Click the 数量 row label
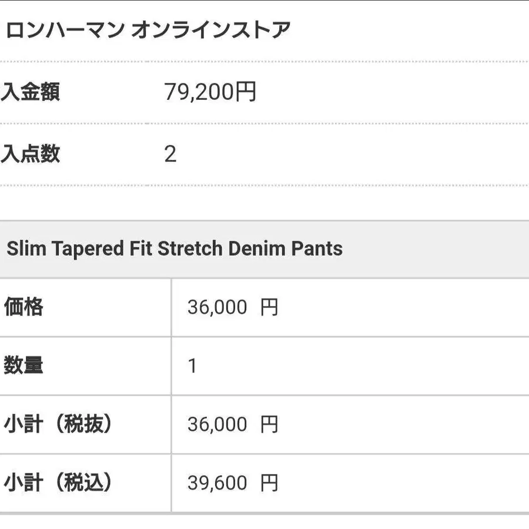 point(24,366)
